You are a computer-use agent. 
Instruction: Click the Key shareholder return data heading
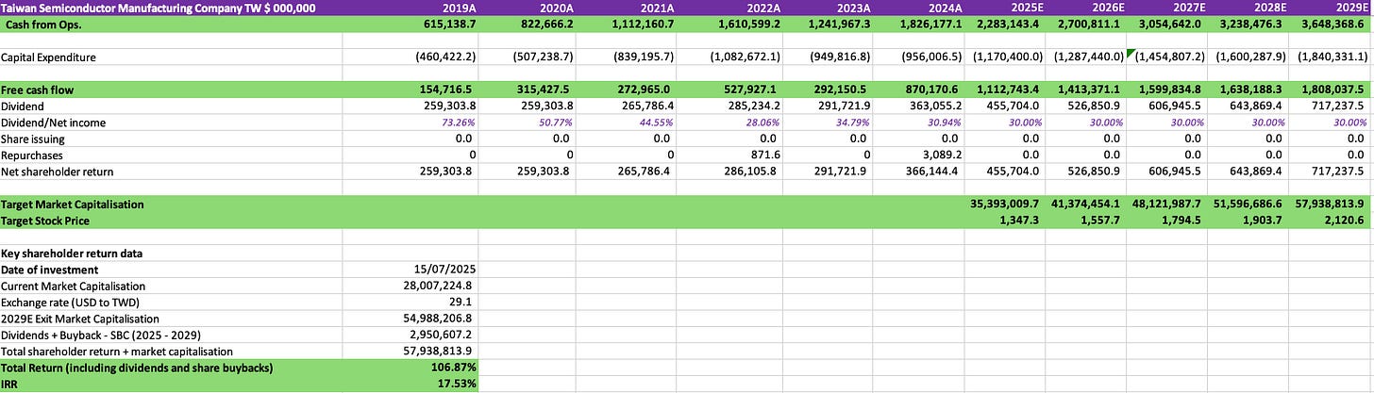click(x=73, y=254)
